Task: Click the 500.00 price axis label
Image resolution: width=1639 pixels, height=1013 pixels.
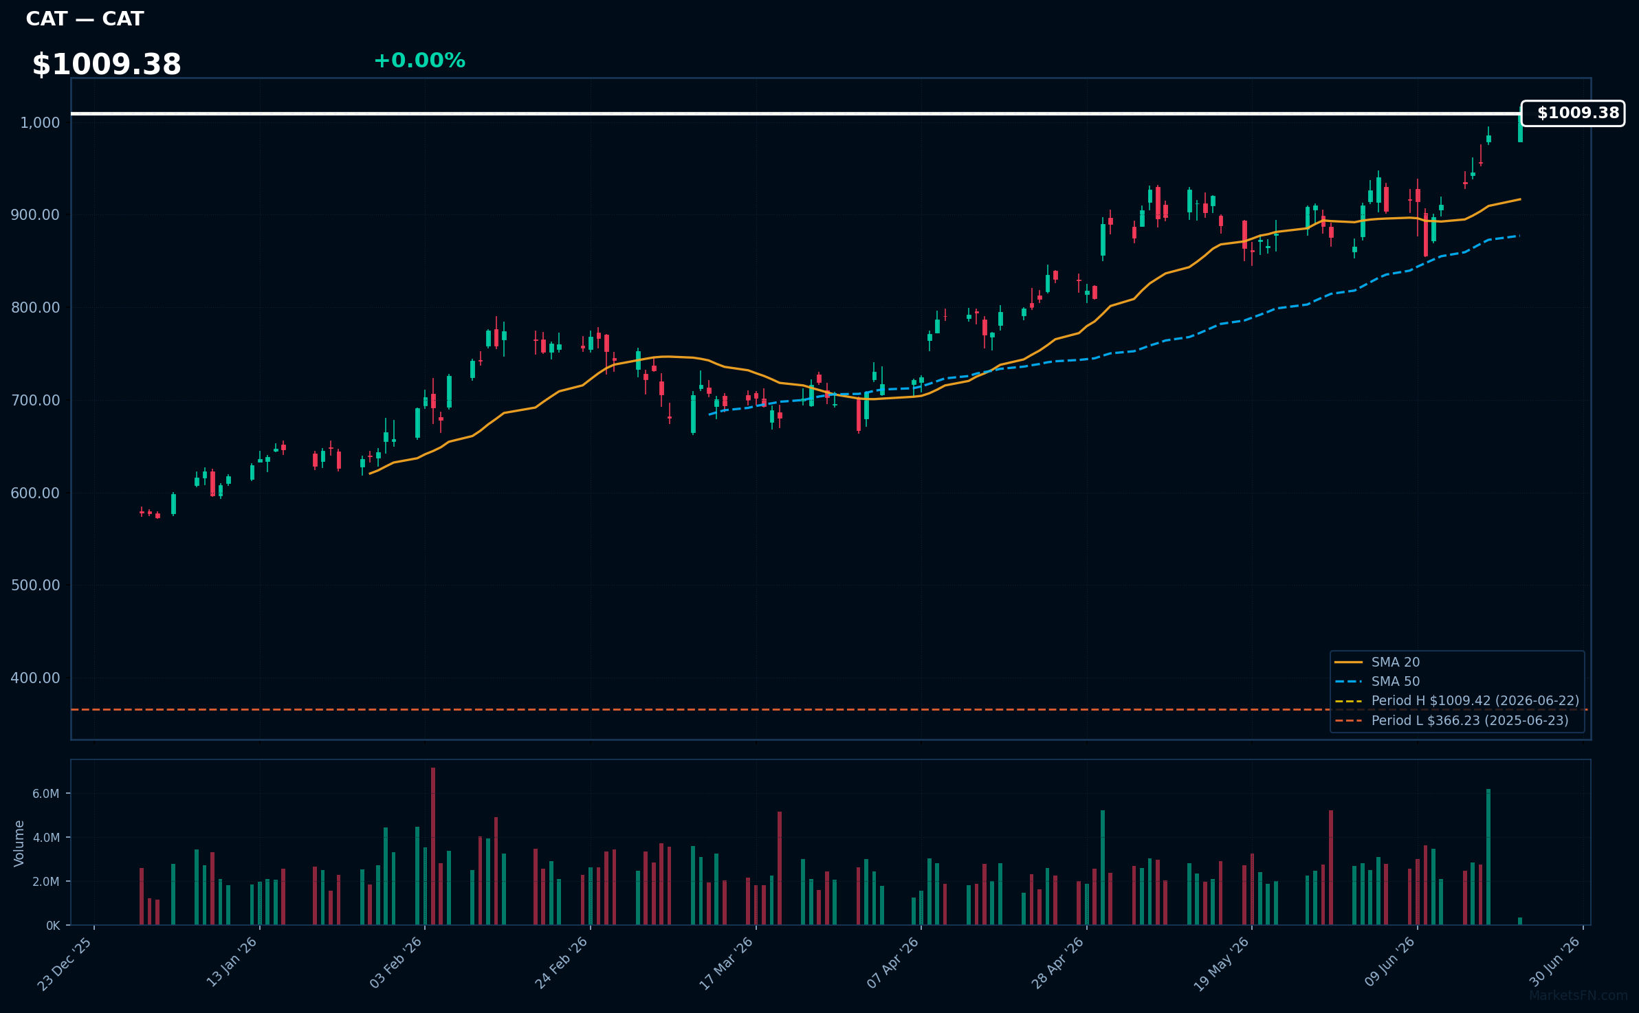Action: [x=35, y=586]
